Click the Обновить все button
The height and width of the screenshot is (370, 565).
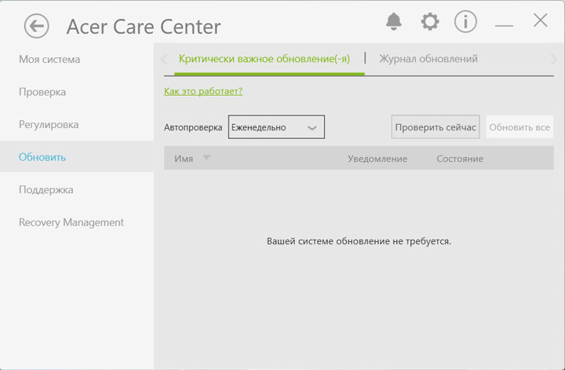point(519,127)
